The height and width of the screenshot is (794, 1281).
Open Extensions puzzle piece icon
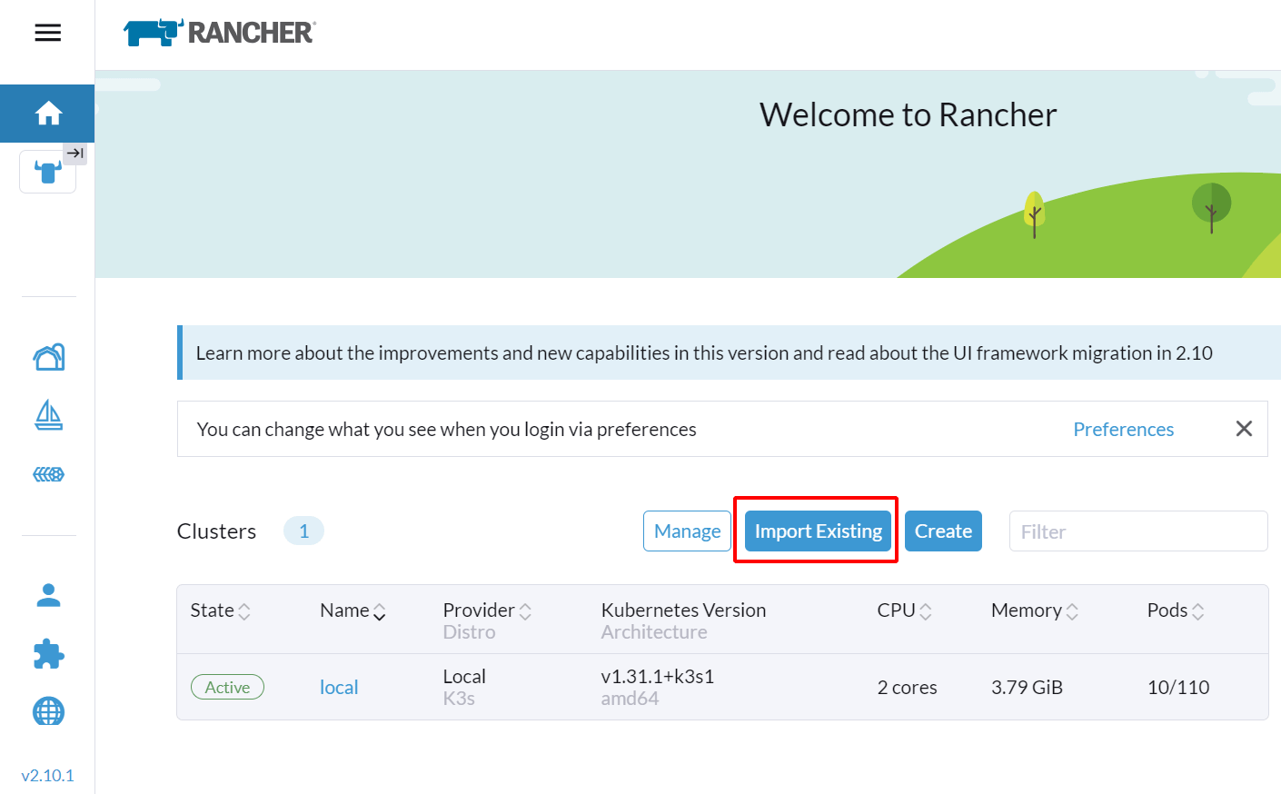[49, 654]
